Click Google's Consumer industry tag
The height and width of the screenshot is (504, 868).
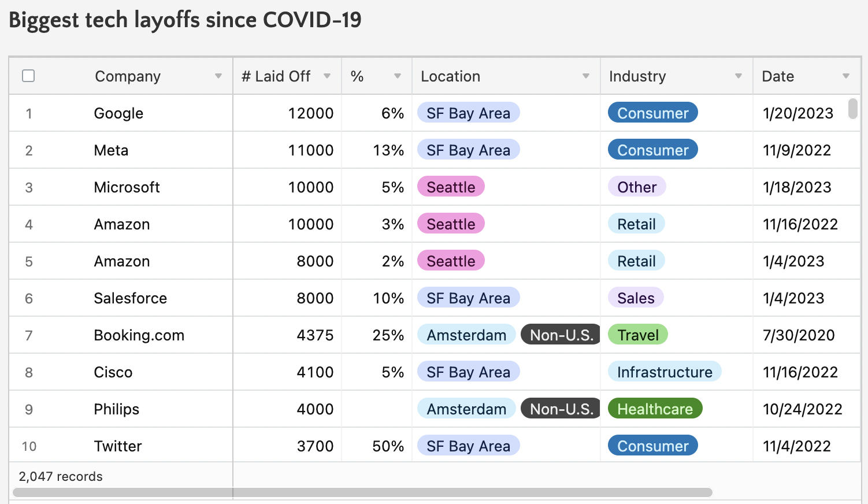point(653,113)
